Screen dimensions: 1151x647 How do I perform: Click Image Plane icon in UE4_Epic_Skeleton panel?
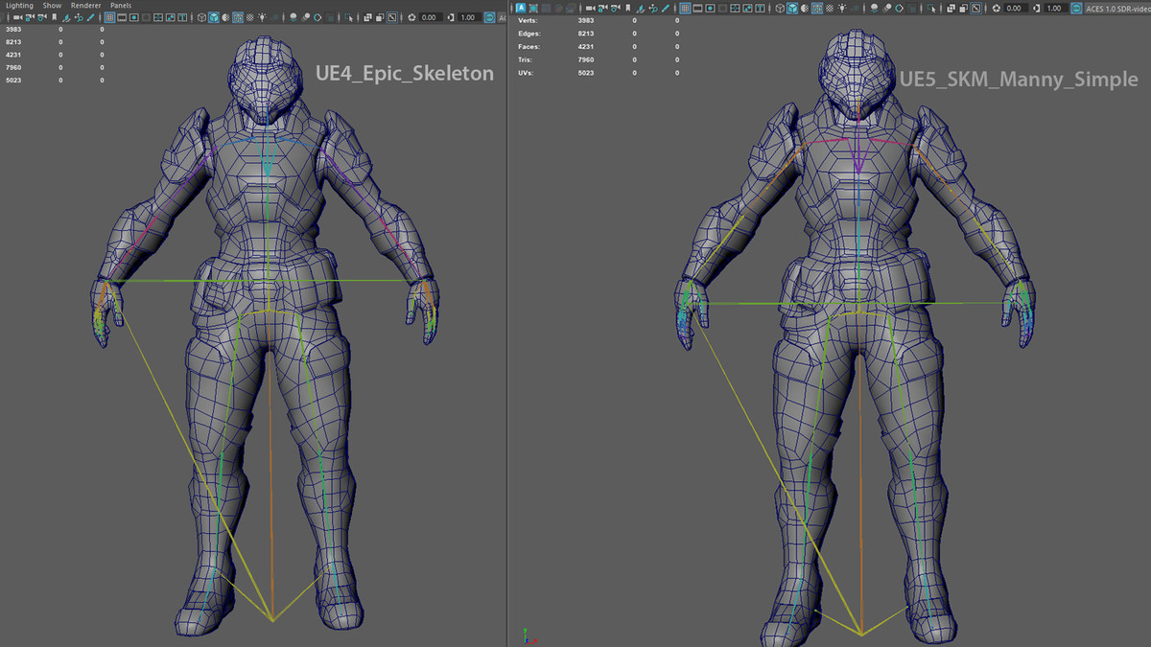coord(66,17)
